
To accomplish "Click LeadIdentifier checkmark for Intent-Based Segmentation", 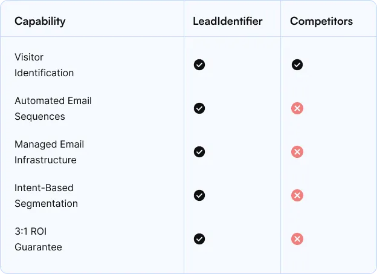I will pos(199,195).
